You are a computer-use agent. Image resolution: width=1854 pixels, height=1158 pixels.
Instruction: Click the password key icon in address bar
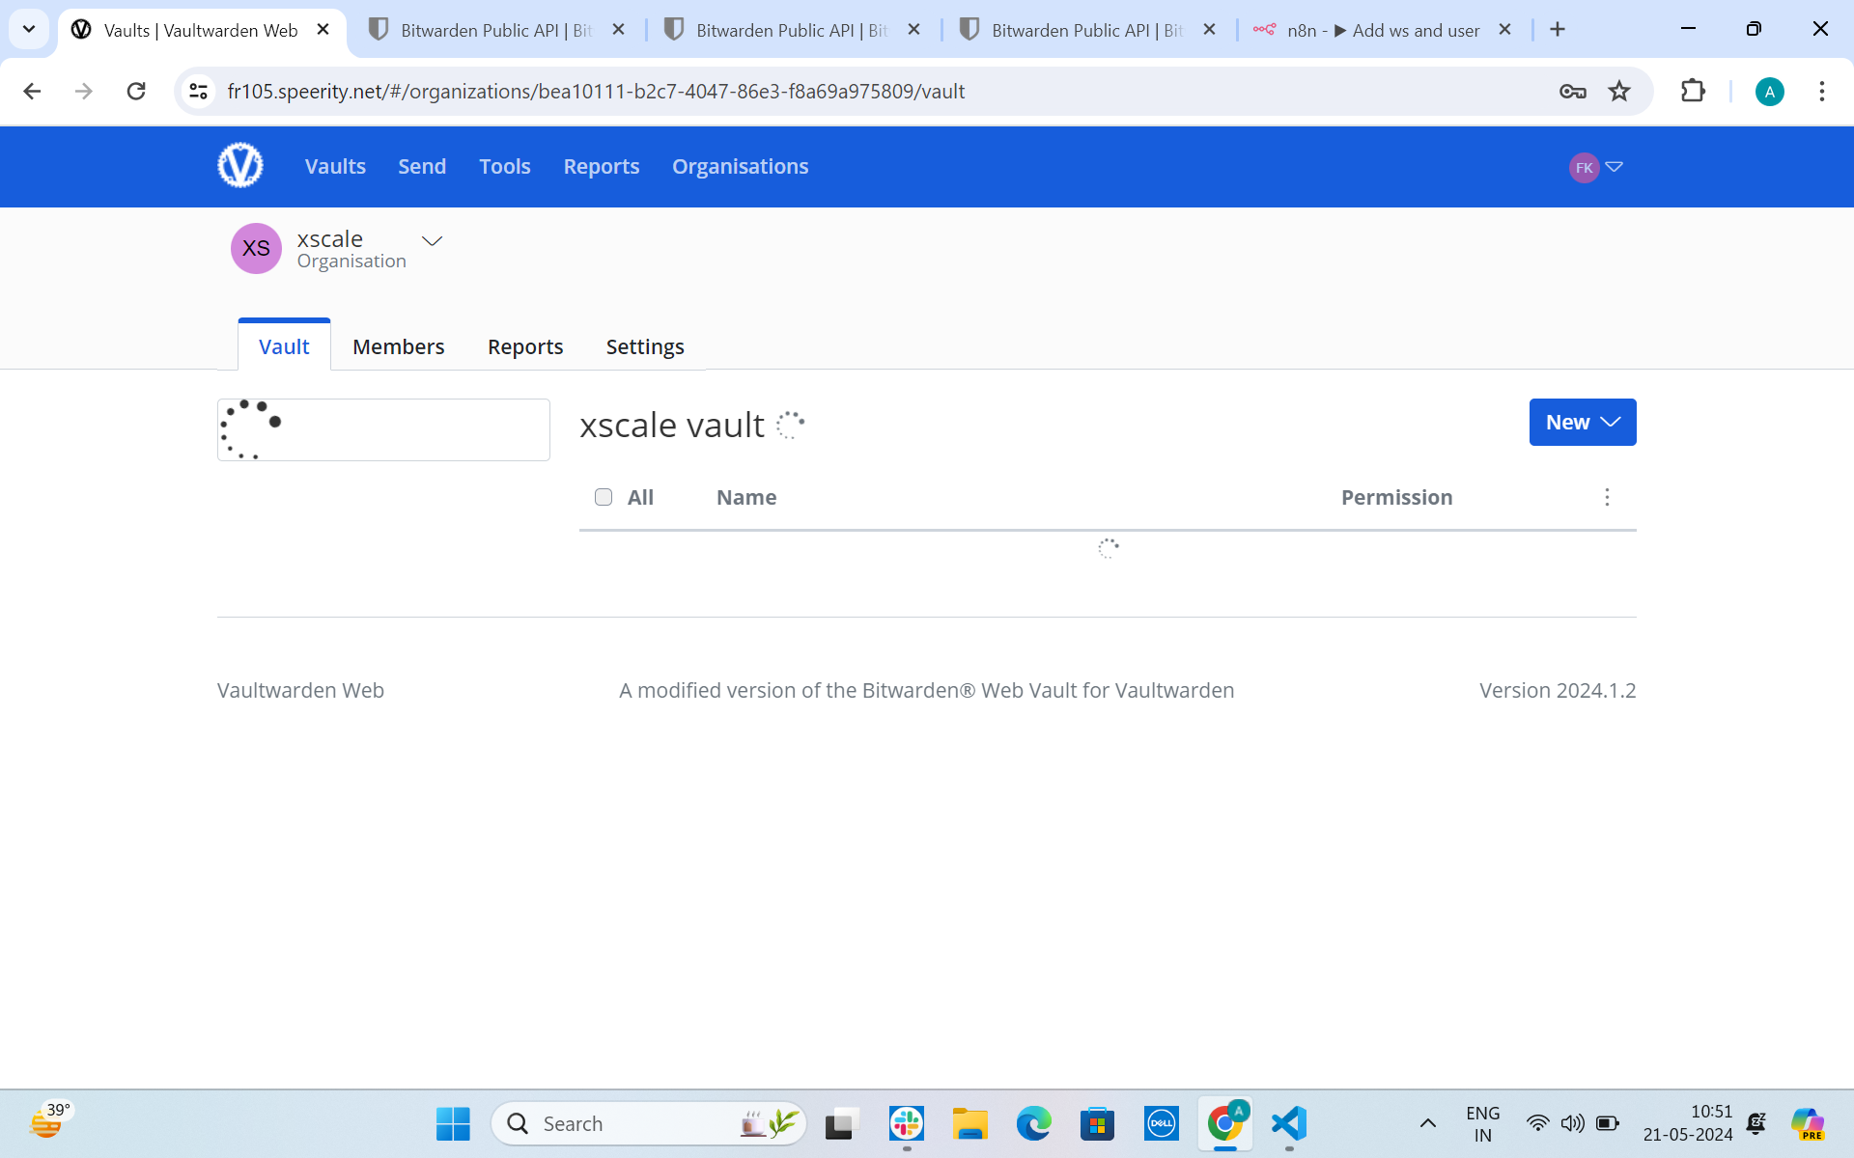(x=1572, y=91)
